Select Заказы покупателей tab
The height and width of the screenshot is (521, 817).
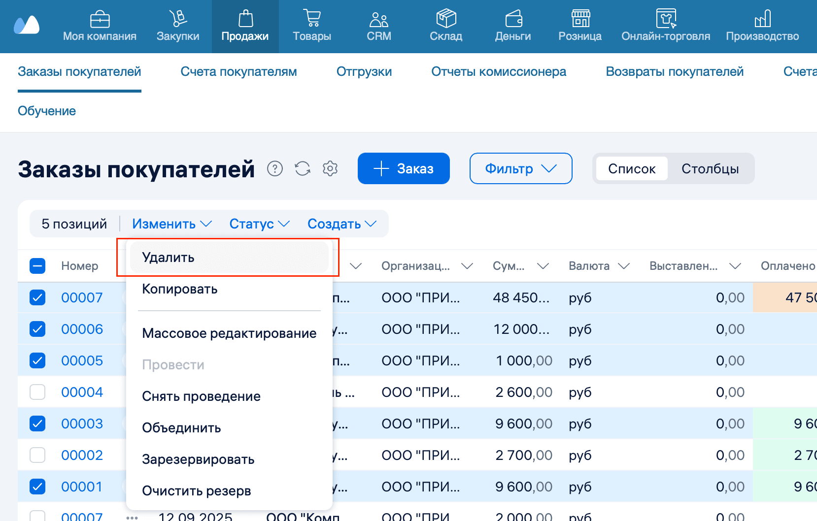(x=79, y=72)
